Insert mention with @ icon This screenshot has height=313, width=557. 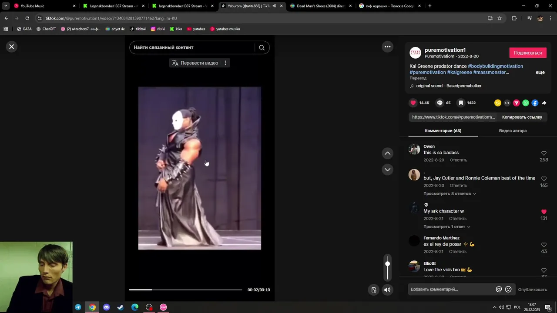pyautogui.click(x=499, y=290)
